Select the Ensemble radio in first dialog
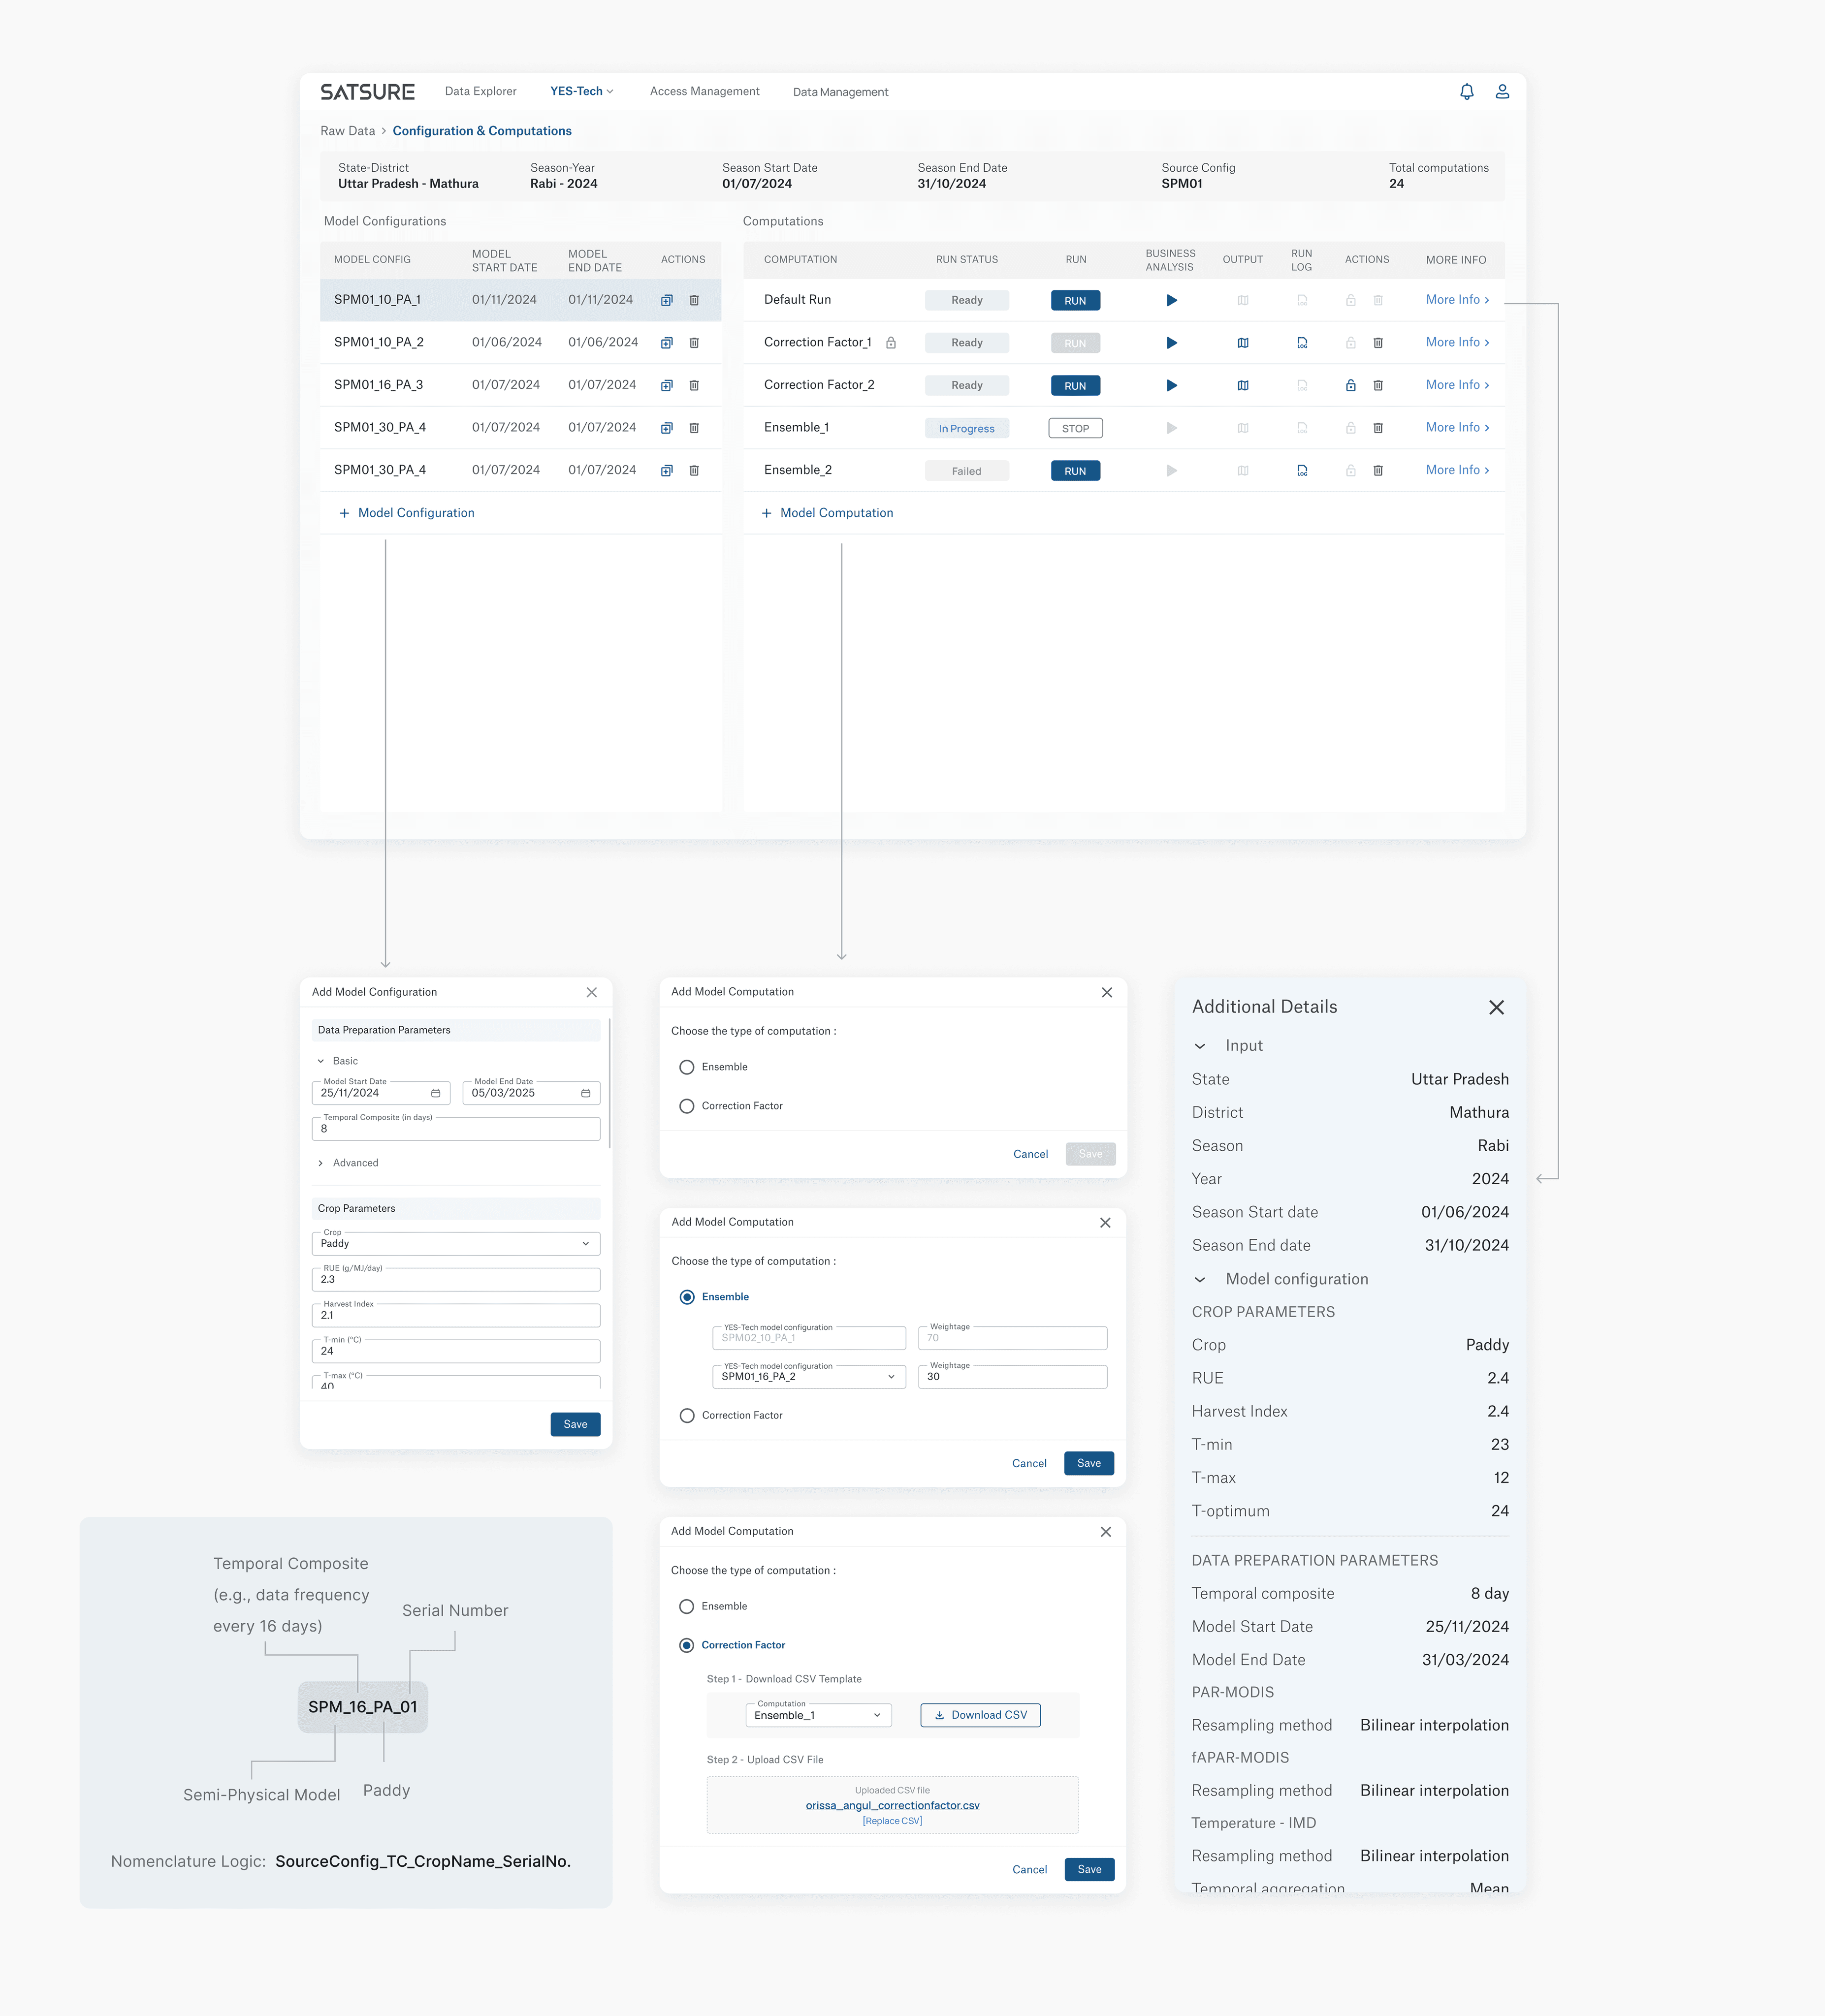Screen dimensions: 1825x2016 (x=687, y=1067)
